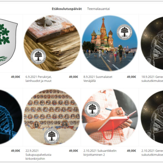Open the blue DNA helix product image
The height and width of the screenshot is (163, 163).
click(x=11, y=117)
